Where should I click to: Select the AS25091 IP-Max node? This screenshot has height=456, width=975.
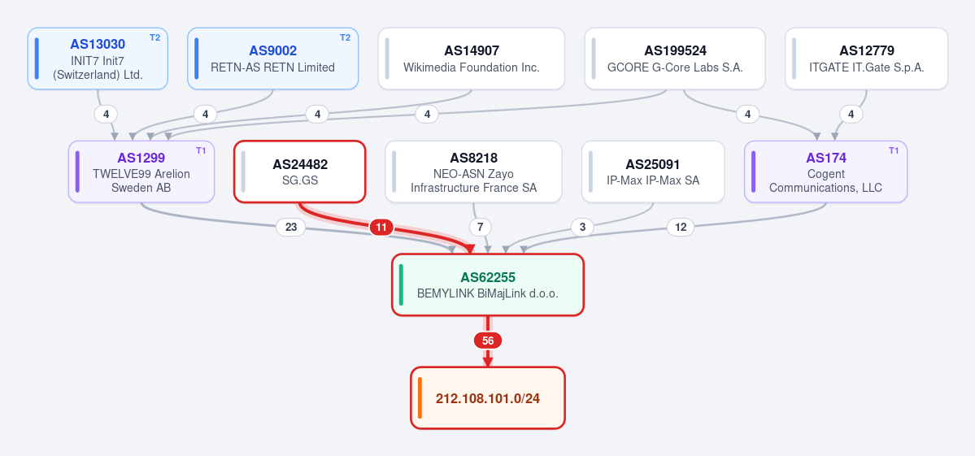coord(653,172)
